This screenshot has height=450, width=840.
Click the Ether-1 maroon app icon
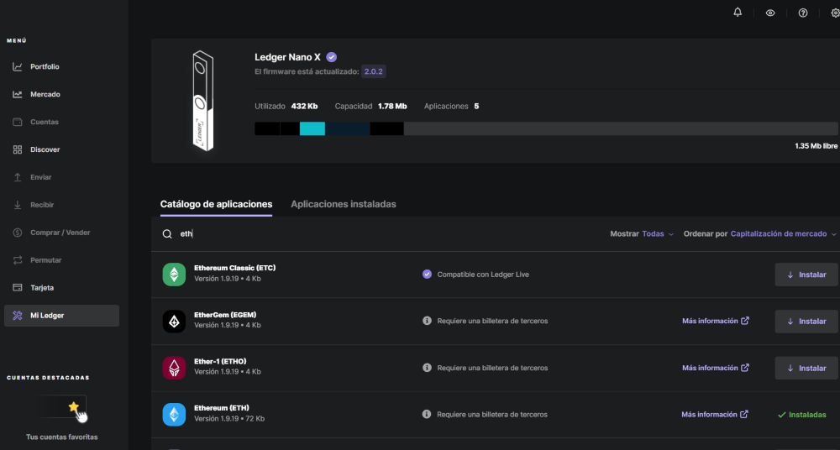pyautogui.click(x=174, y=368)
